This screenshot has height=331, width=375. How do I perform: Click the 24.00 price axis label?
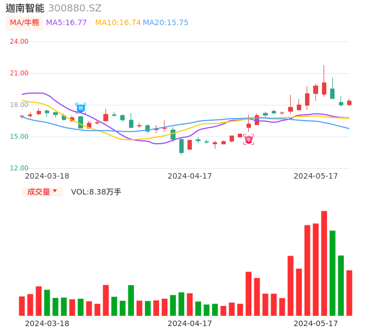click(19, 42)
